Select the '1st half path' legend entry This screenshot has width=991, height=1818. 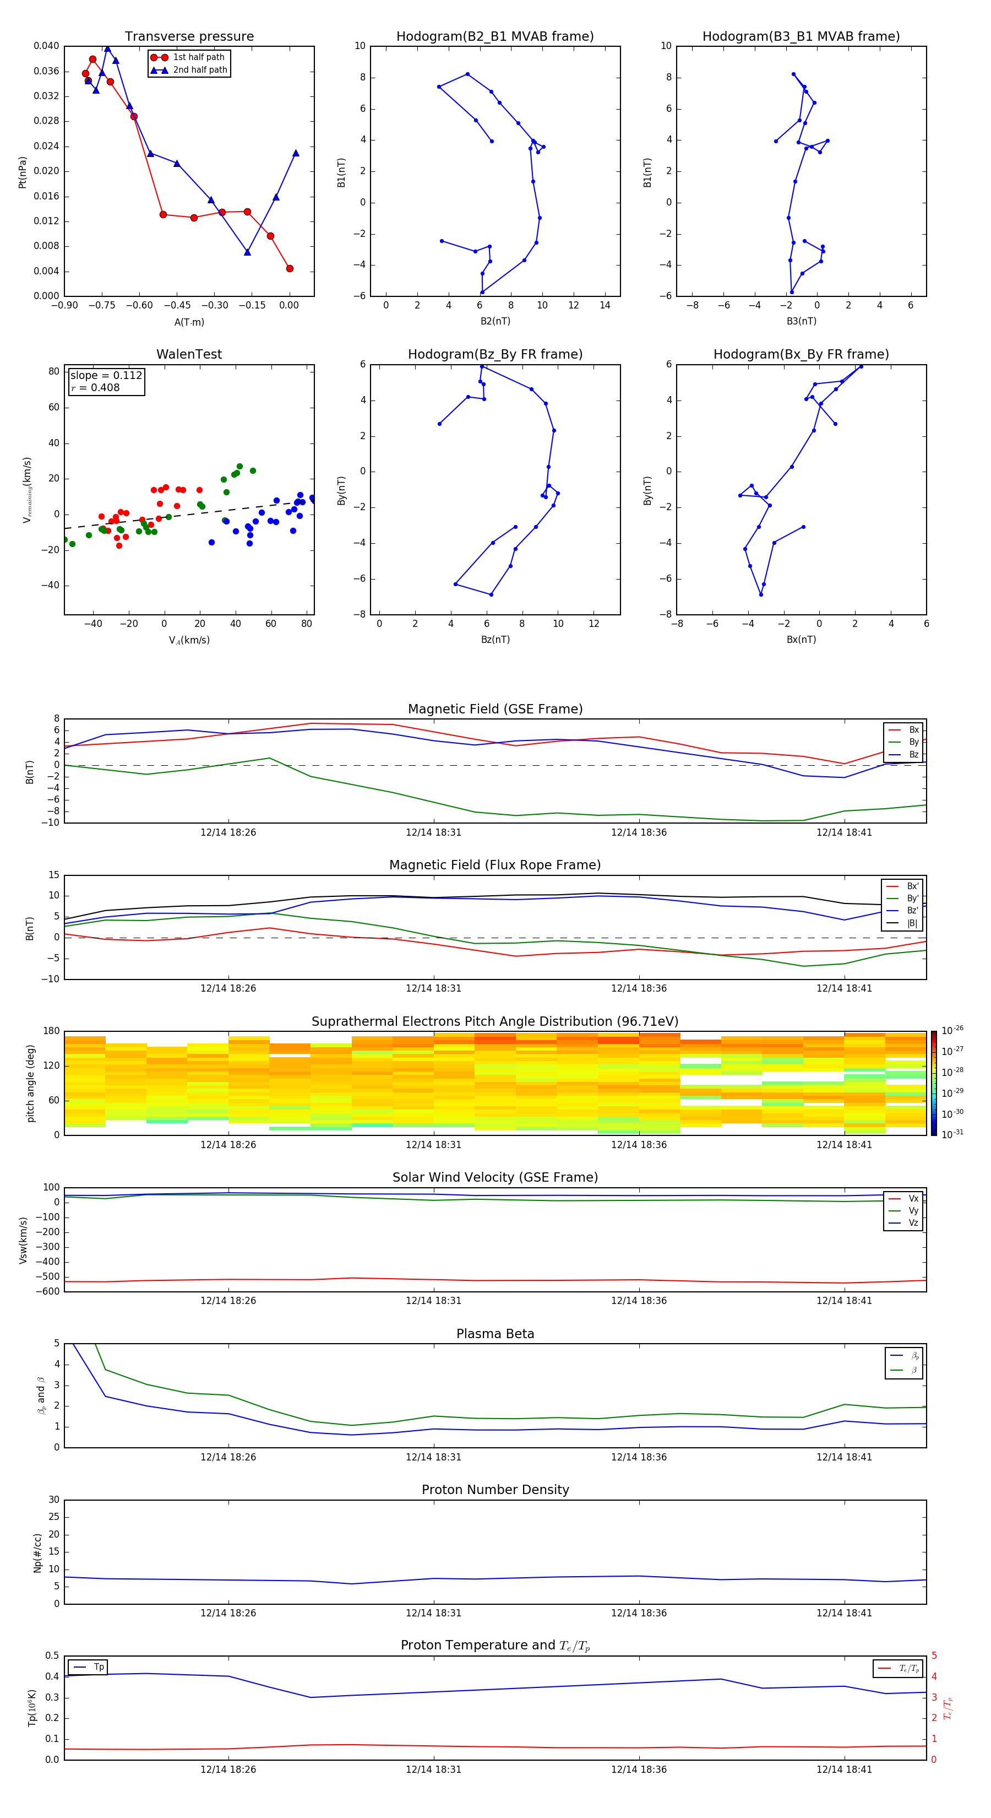click(189, 57)
